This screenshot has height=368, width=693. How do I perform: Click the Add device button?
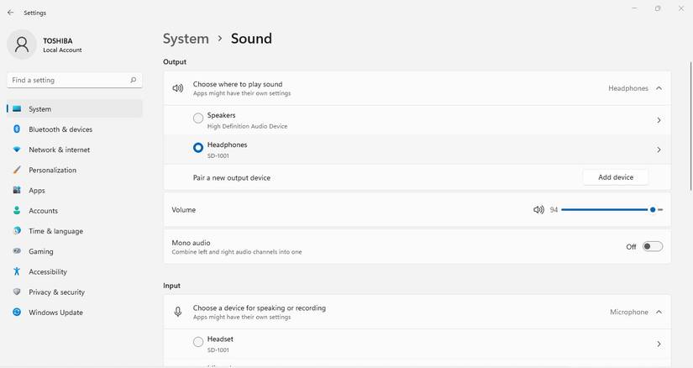tap(615, 177)
